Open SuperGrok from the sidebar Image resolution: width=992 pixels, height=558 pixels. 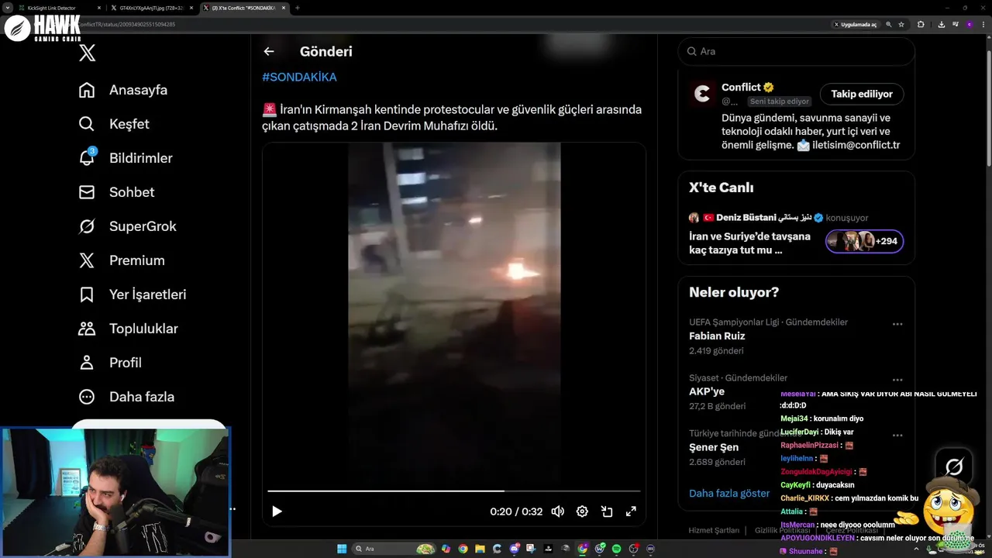point(128,226)
